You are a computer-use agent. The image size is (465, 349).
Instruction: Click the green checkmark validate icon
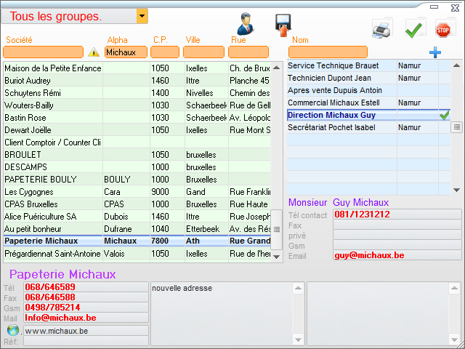[x=414, y=29]
